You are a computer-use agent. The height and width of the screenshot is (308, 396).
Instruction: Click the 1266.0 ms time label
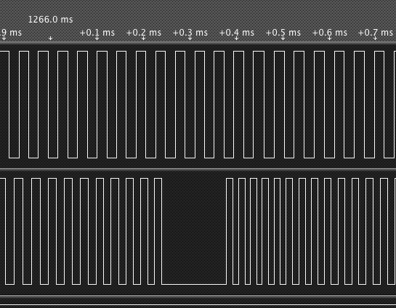(x=51, y=20)
